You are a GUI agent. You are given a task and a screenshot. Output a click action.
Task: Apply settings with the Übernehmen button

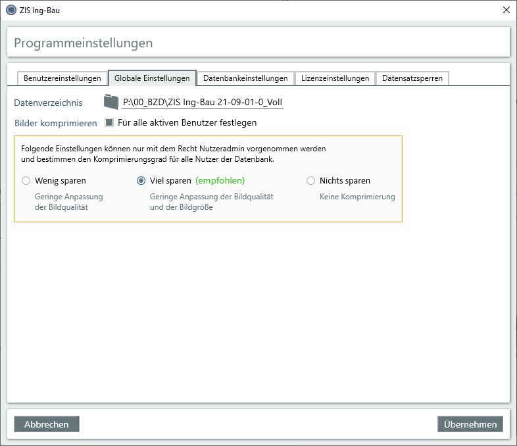click(x=470, y=424)
